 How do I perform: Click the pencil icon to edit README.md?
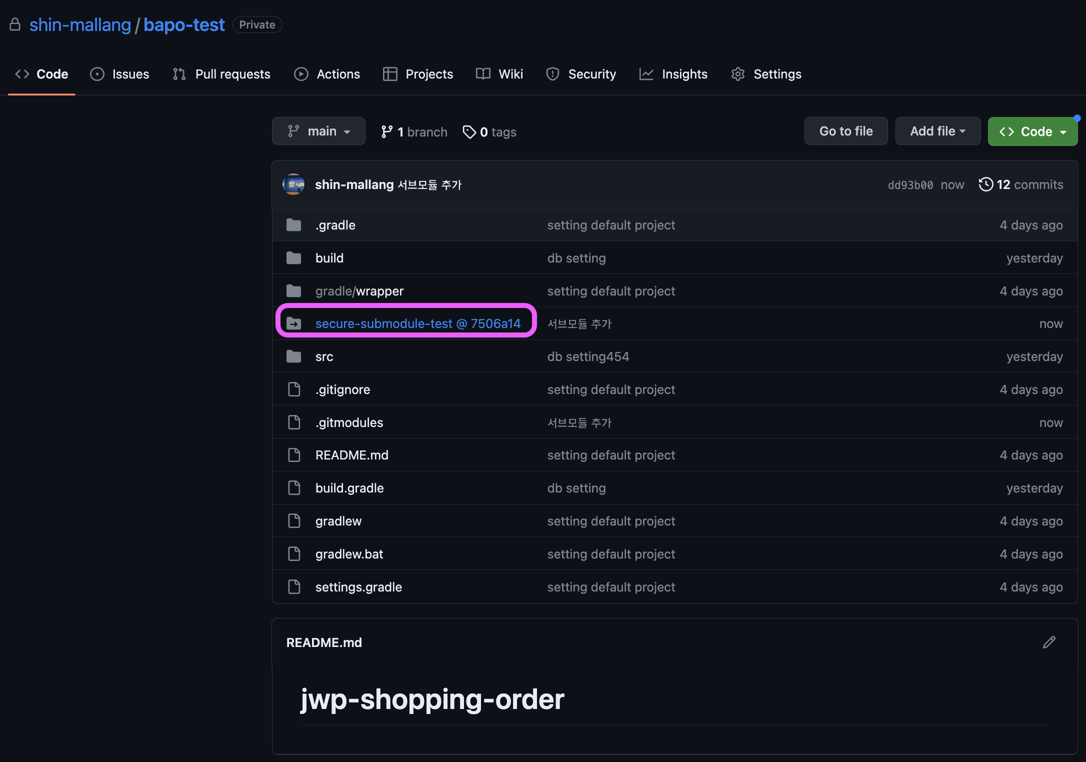[x=1049, y=642]
